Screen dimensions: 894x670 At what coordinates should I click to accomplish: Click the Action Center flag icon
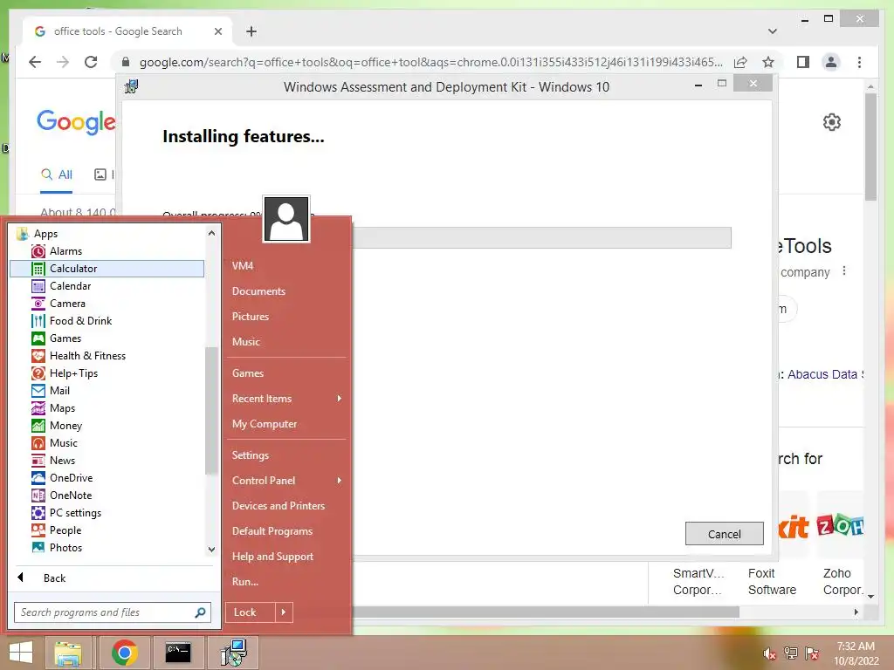[x=812, y=653]
